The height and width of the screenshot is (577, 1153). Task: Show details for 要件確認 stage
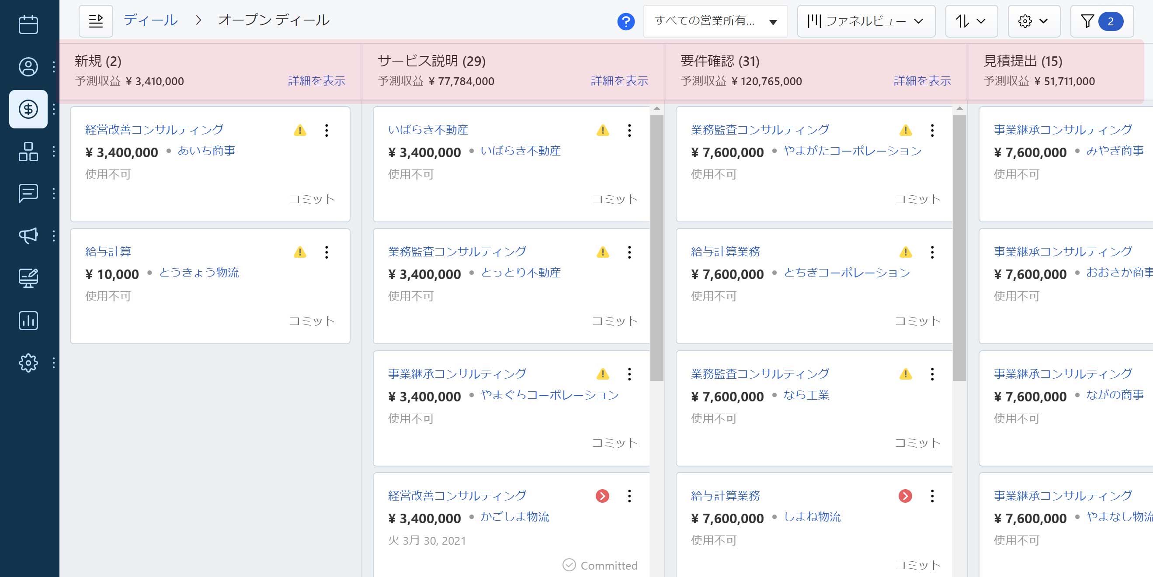(x=923, y=81)
